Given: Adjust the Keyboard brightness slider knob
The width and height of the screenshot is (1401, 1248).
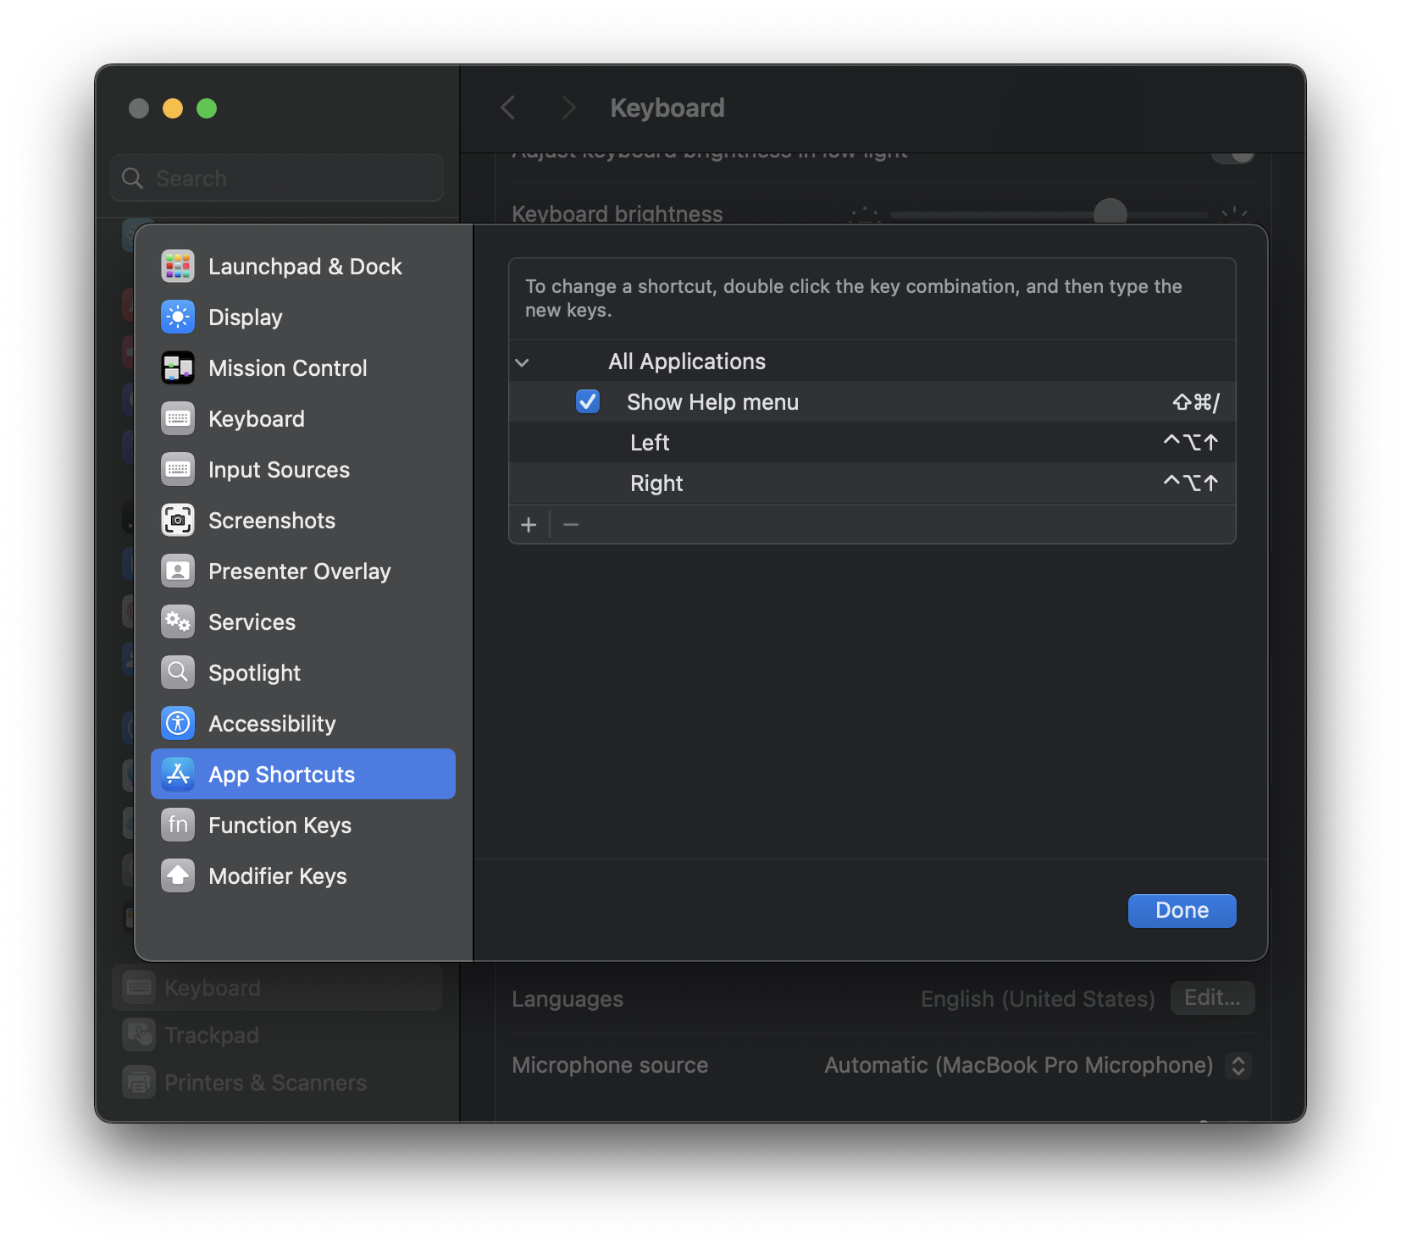Looking at the screenshot, I should coord(1110,213).
